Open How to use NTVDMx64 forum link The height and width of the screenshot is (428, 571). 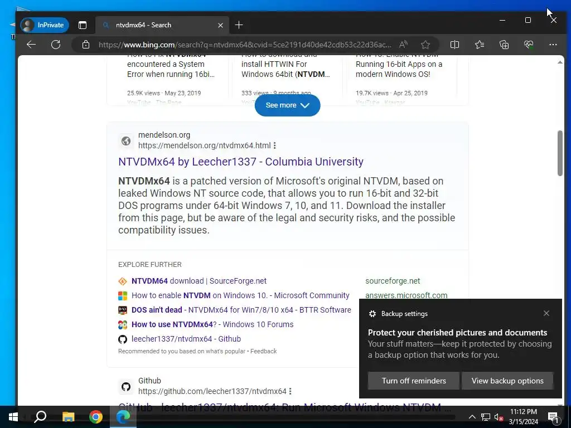(212, 324)
